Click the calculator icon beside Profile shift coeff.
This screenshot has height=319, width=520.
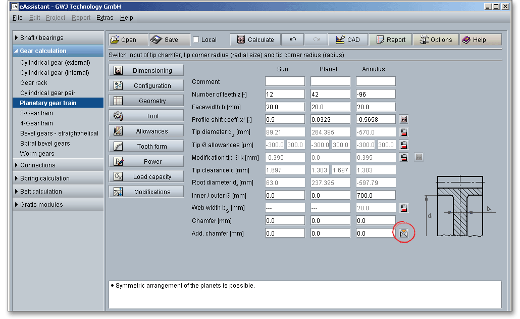click(x=404, y=120)
